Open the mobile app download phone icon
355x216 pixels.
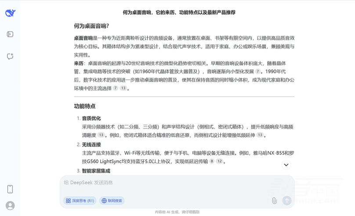[x=10, y=189]
